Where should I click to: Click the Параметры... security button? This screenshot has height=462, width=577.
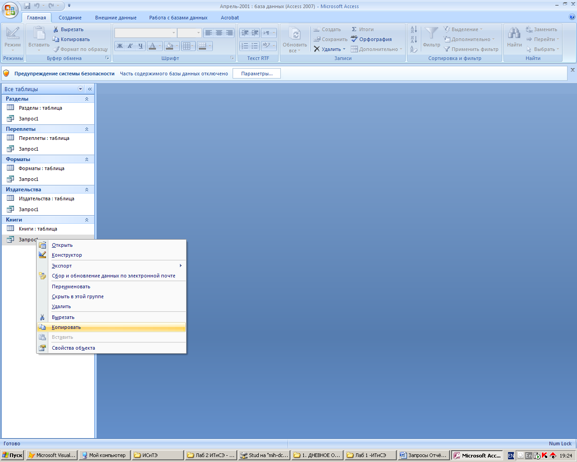click(x=257, y=74)
